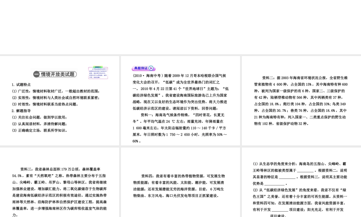Click the blank after '植被类型属于'

tap(305, 171)
